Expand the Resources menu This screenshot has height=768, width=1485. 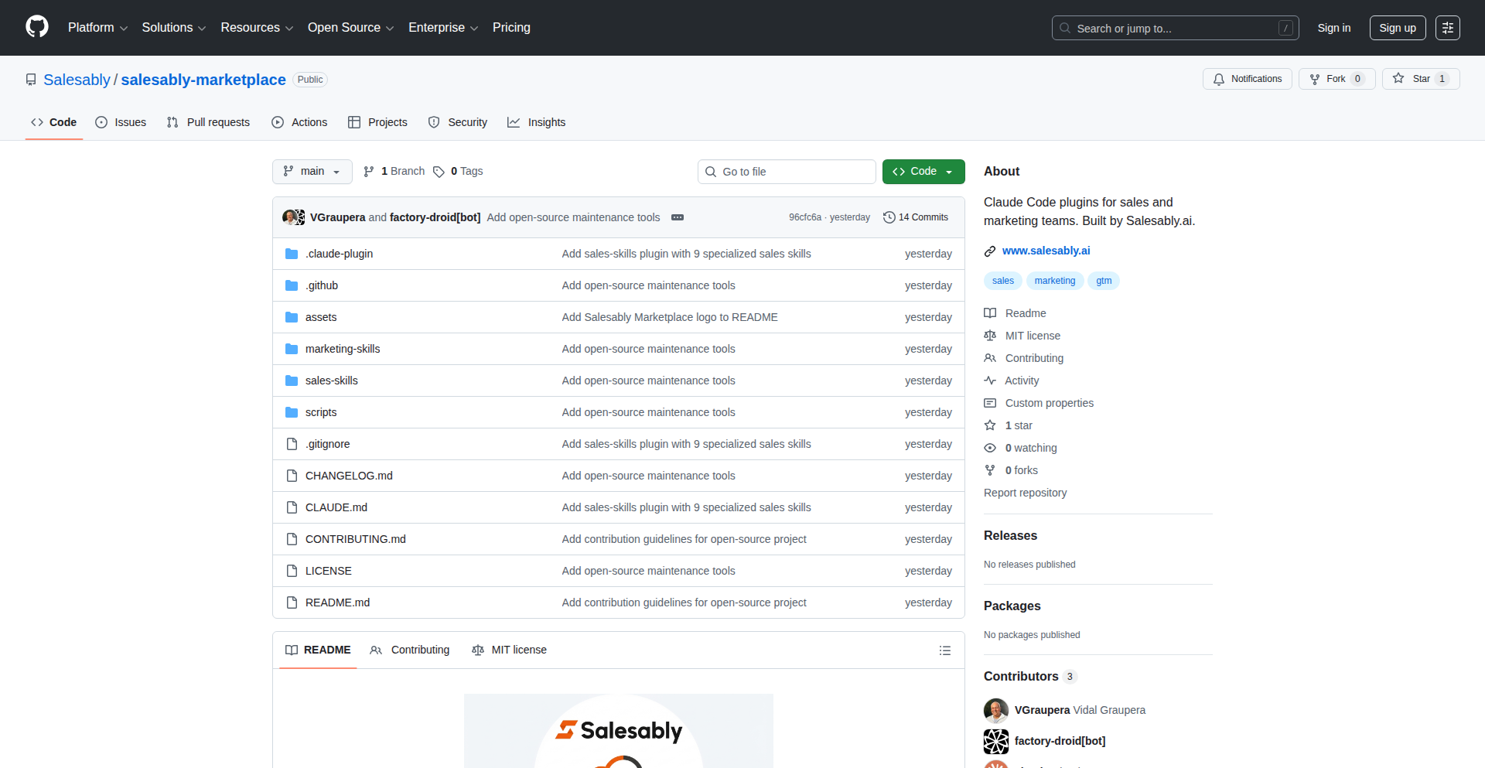pos(257,28)
